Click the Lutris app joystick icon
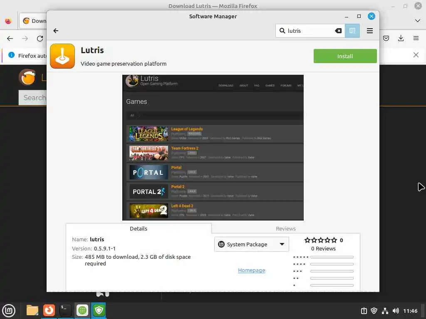This screenshot has width=426, height=319. click(x=62, y=56)
